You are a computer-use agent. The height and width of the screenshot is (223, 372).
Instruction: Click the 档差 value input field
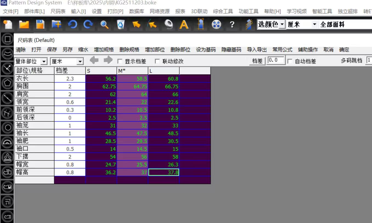click(276, 60)
